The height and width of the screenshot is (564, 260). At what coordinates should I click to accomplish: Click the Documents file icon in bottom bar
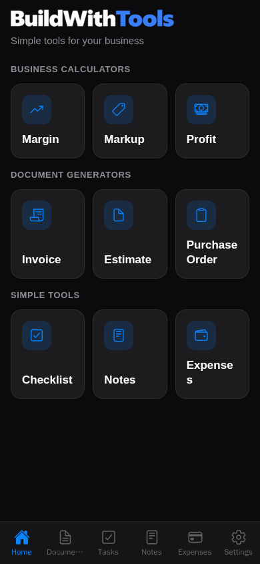[x=65, y=537]
